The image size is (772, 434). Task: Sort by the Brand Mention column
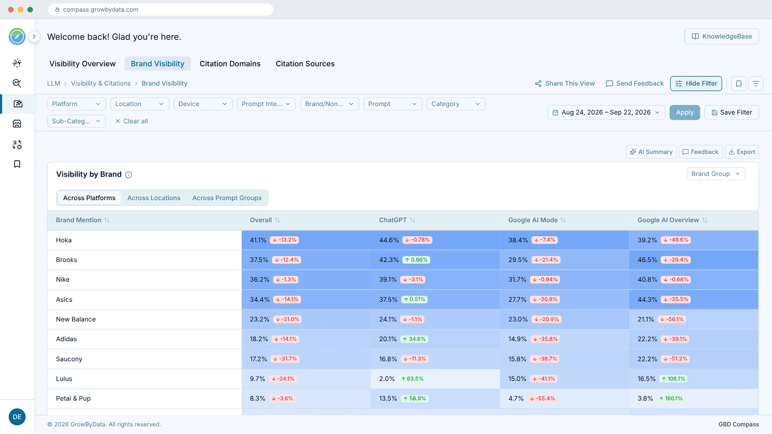click(107, 220)
